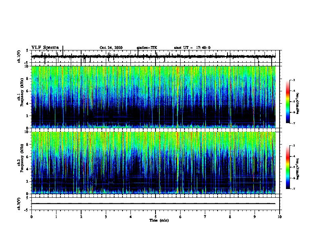Click the "6" tick on the bottom time axis

(x=181, y=217)
